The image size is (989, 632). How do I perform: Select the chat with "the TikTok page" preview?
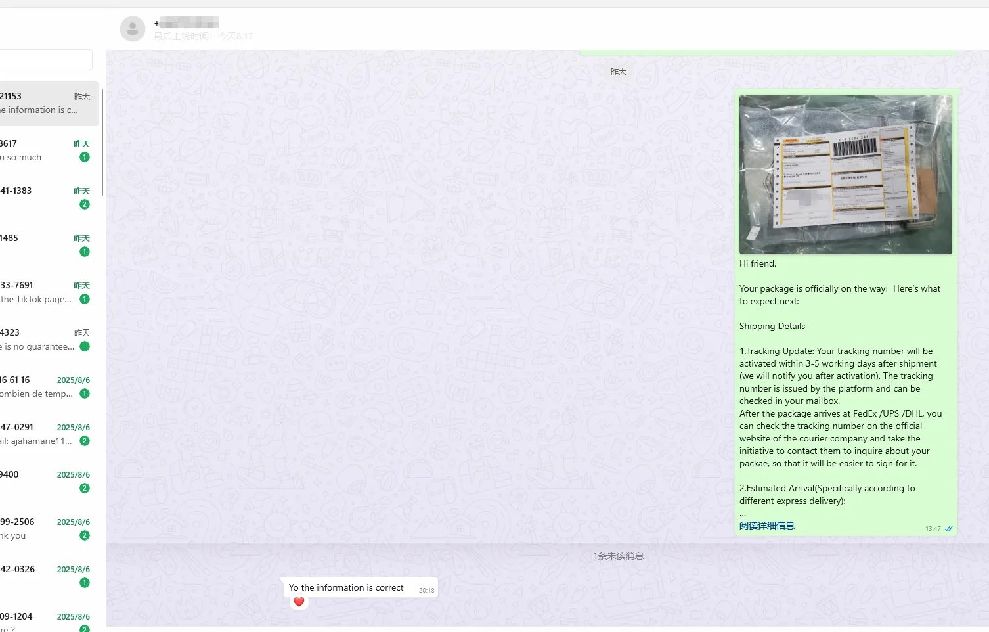[x=36, y=292]
